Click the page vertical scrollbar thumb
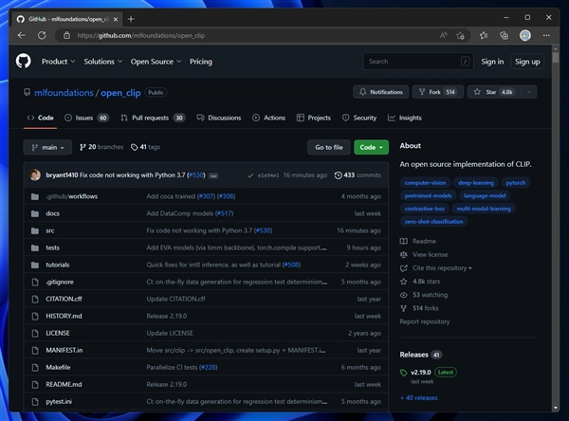Screen dimensions: 569x421 [555, 58]
